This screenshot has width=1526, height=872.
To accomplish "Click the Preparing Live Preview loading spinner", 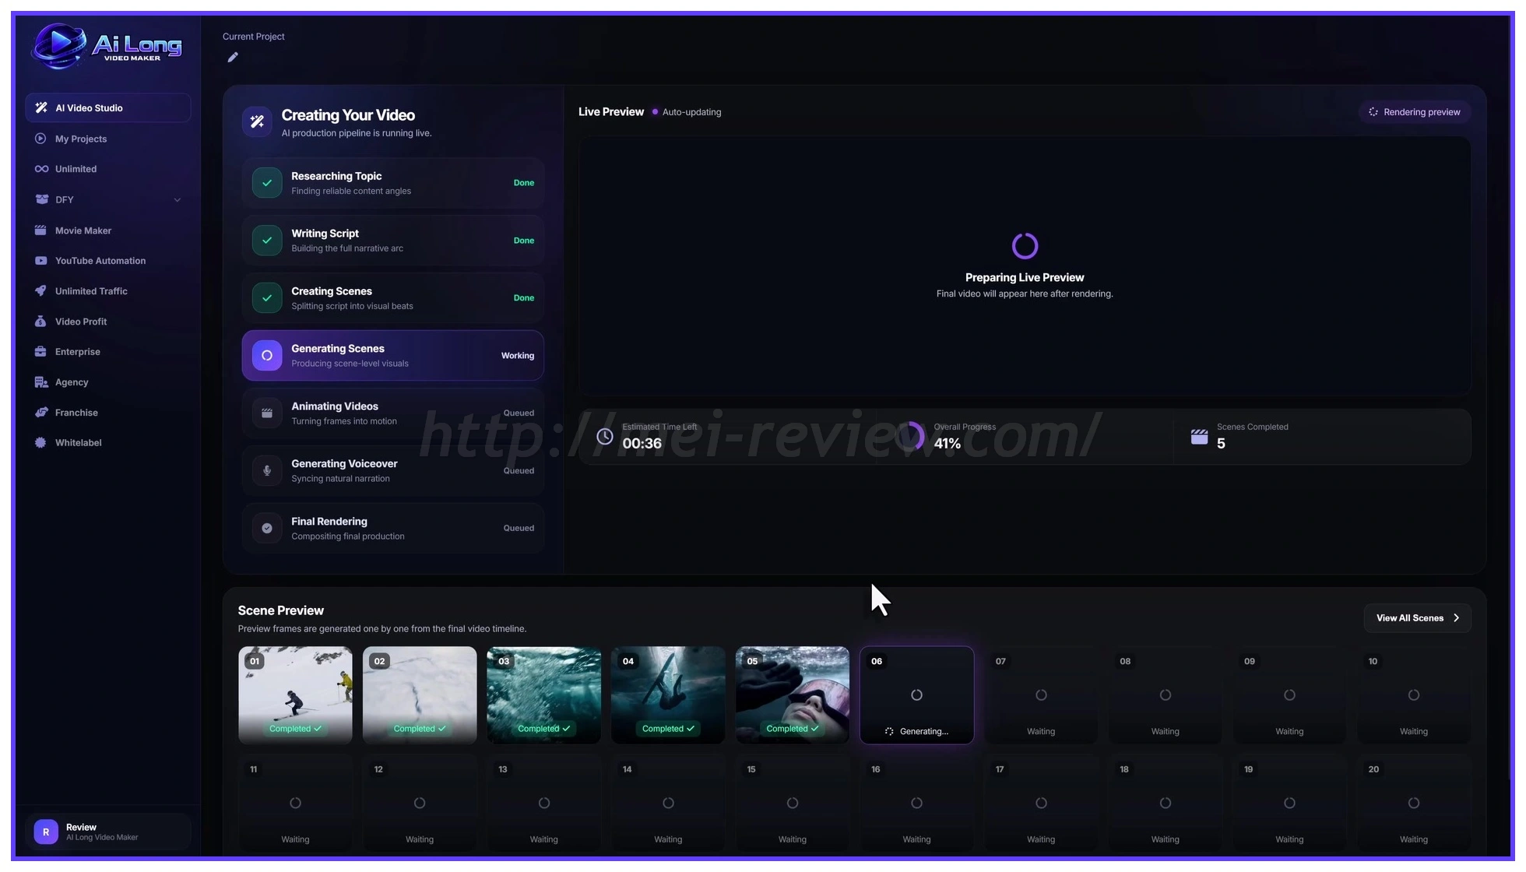I will [1025, 246].
